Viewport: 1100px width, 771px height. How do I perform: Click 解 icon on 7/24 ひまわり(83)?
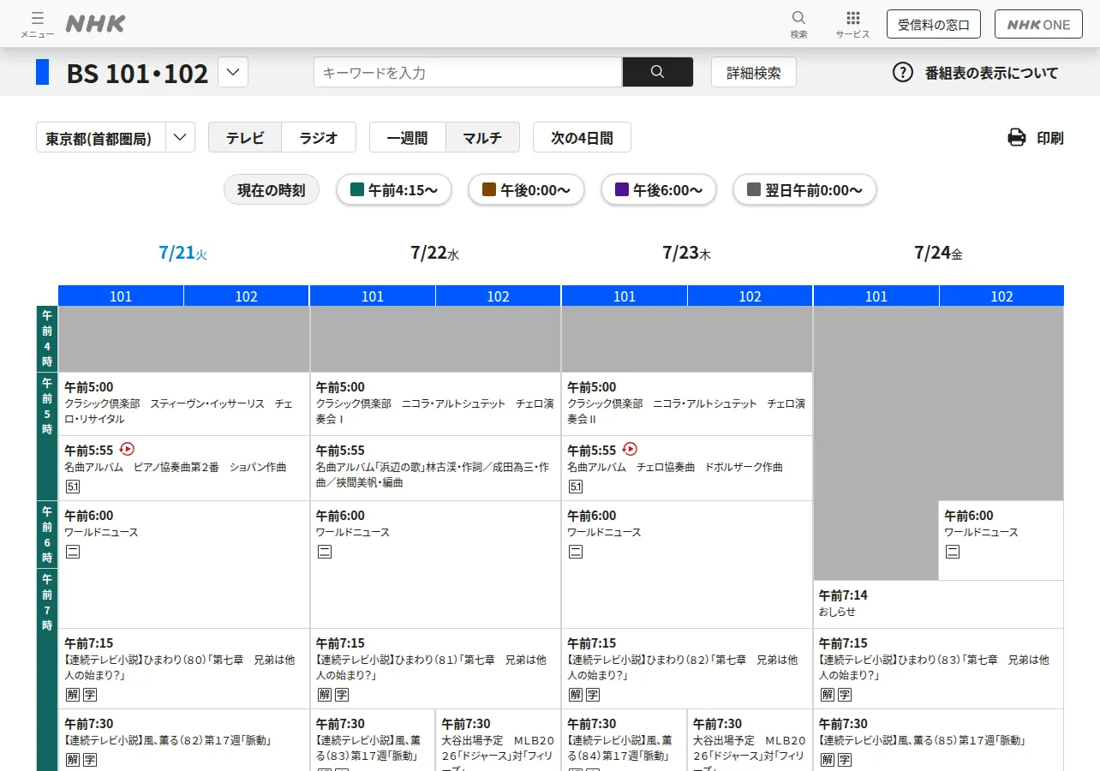(x=828, y=695)
